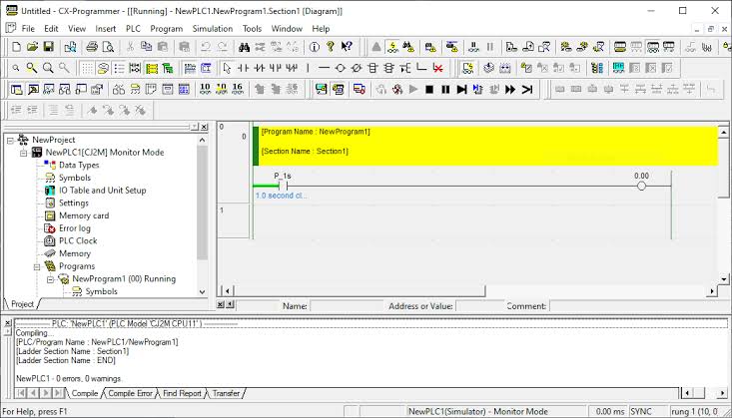Open the PLC menu

tap(133, 29)
